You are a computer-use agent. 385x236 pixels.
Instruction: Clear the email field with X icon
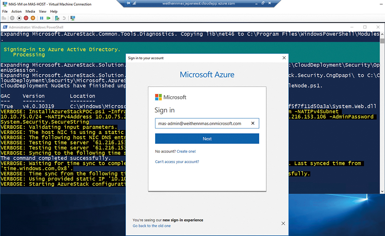point(253,123)
